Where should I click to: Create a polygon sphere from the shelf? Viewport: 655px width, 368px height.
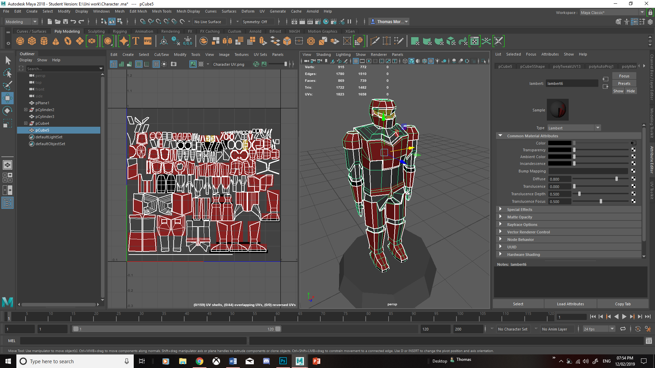[x=20, y=41]
